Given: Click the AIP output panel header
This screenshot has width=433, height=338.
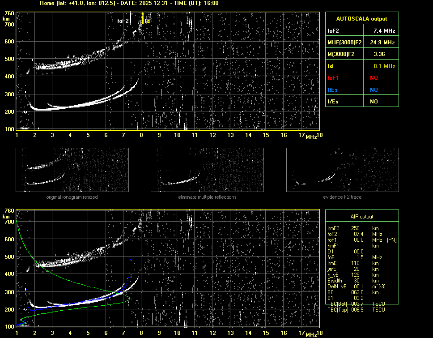Looking at the screenshot, I should 361,217.
